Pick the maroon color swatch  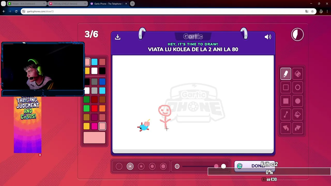(94, 117)
